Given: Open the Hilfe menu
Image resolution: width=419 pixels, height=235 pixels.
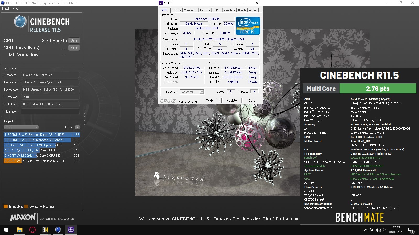Looking at the screenshot, I should (15, 9).
